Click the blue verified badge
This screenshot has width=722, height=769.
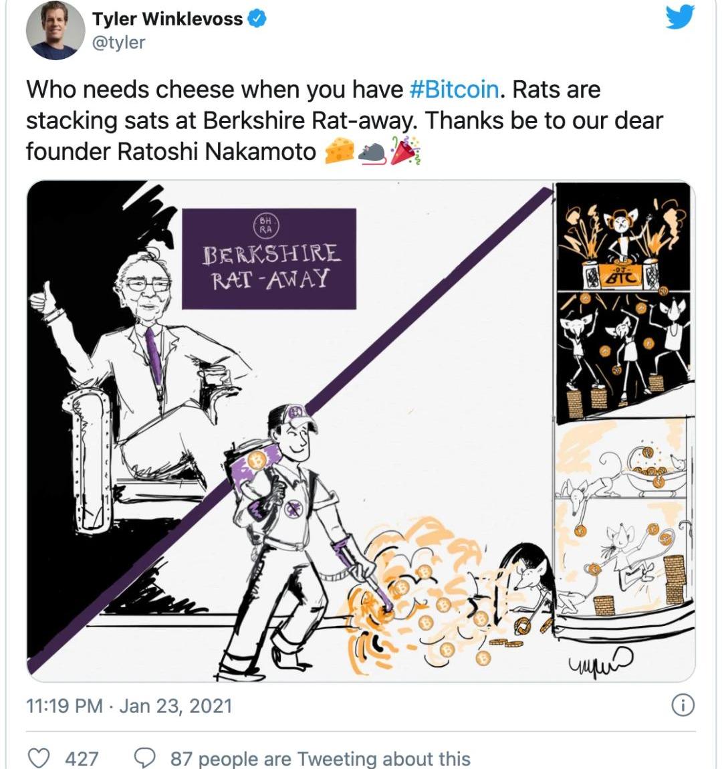click(257, 19)
